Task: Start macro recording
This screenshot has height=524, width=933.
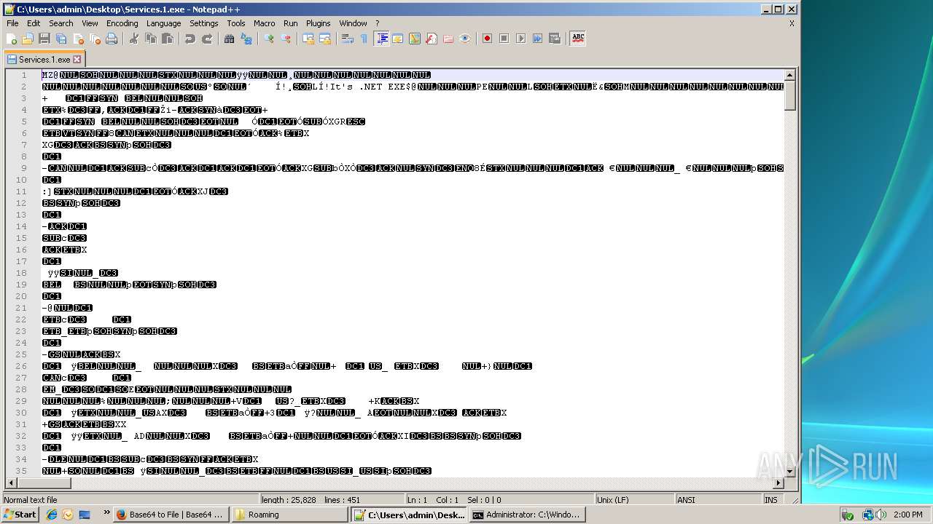Action: 487,39
